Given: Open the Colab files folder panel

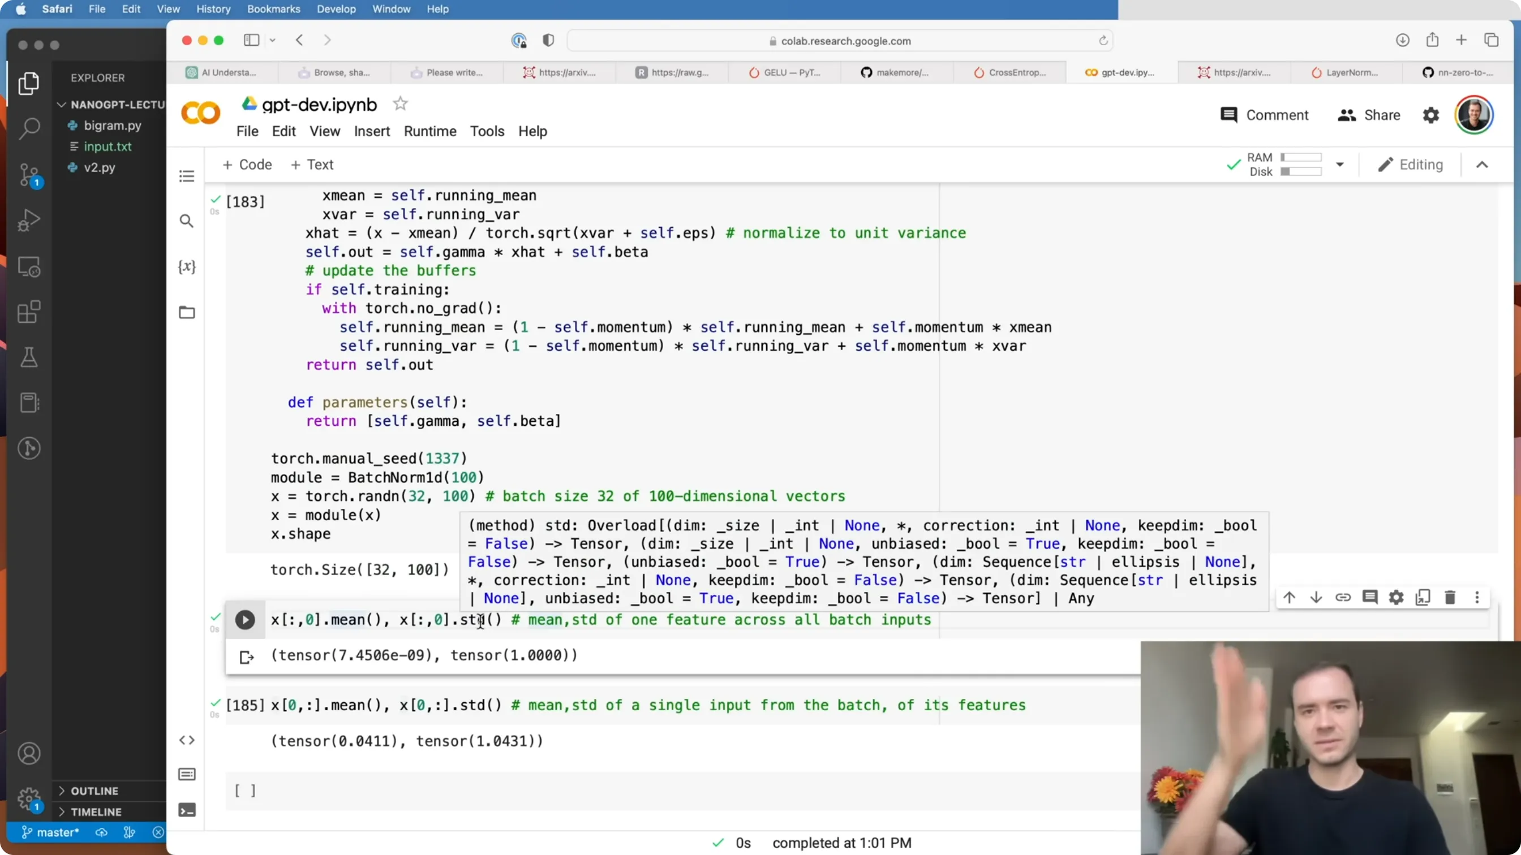Looking at the screenshot, I should 187,312.
